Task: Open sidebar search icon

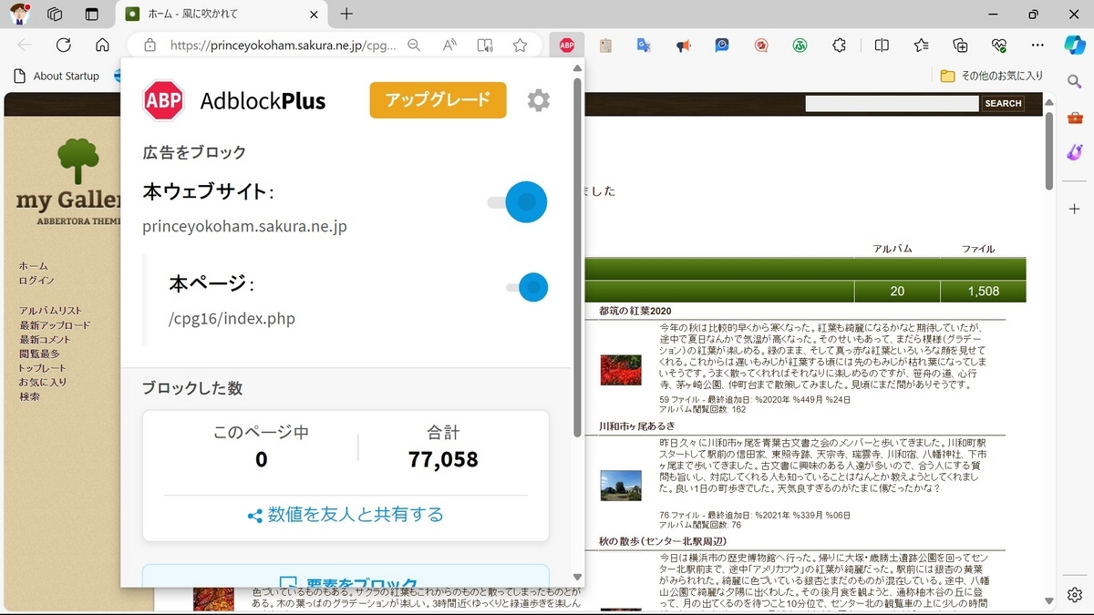Action: click(1075, 82)
